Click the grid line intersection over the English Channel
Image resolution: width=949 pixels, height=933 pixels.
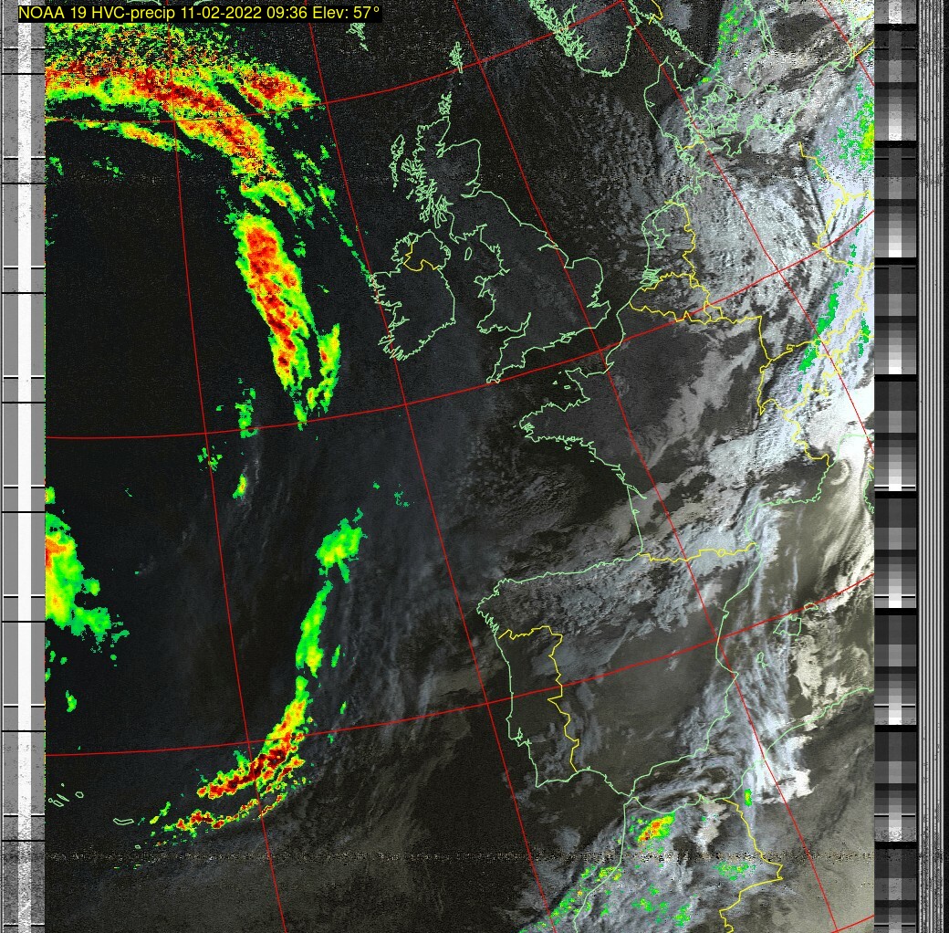(x=602, y=351)
